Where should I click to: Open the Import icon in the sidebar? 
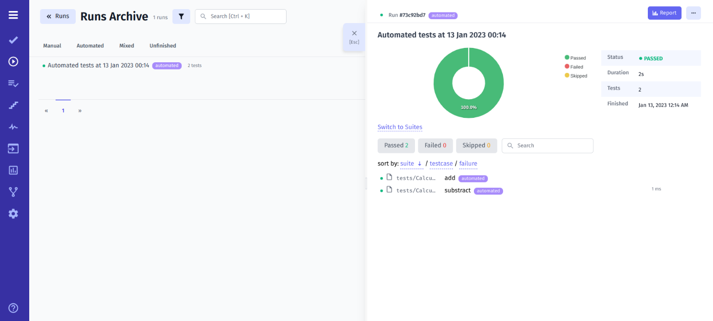pyautogui.click(x=13, y=149)
